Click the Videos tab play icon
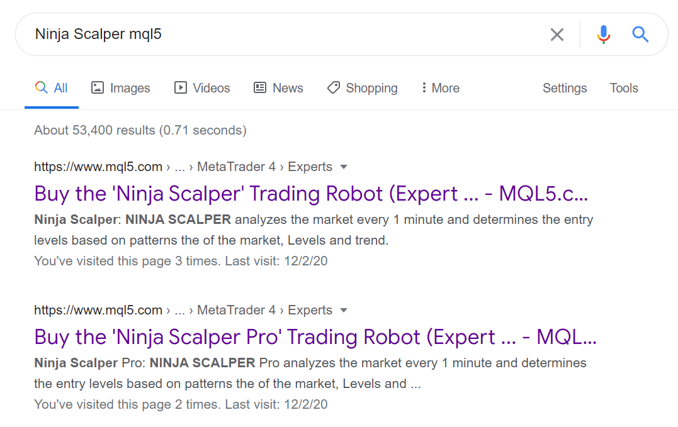 click(180, 87)
